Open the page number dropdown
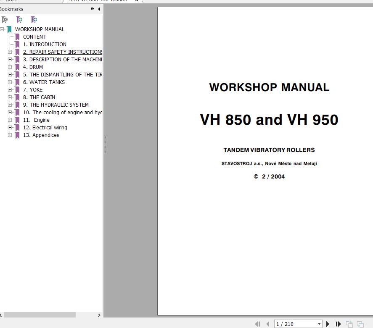373x328 pixels. 319,324
